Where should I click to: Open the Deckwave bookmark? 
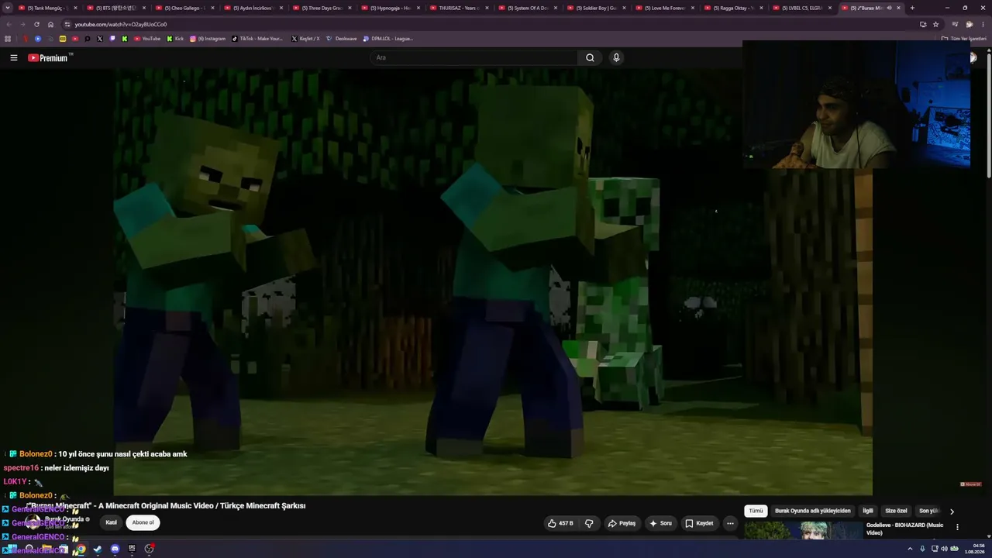click(341, 39)
